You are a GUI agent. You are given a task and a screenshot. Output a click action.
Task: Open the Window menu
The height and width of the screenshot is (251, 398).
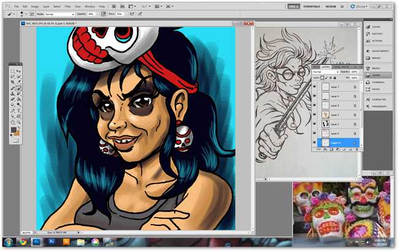click(x=89, y=6)
